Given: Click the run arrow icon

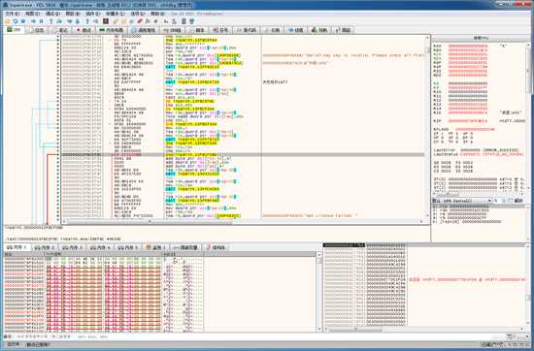Looking at the screenshot, I should [33, 21].
